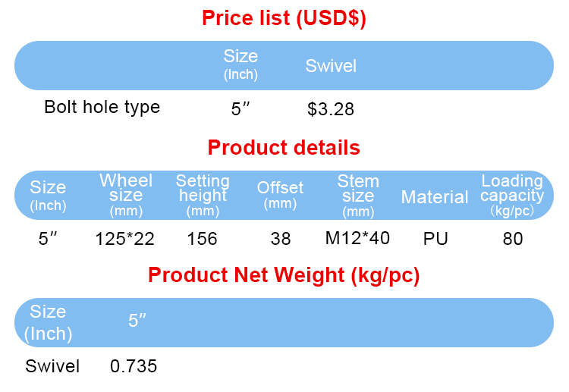The image size is (569, 392).
Task: Click the "Loading capacity (kg/pc)" header
Action: coord(512,195)
